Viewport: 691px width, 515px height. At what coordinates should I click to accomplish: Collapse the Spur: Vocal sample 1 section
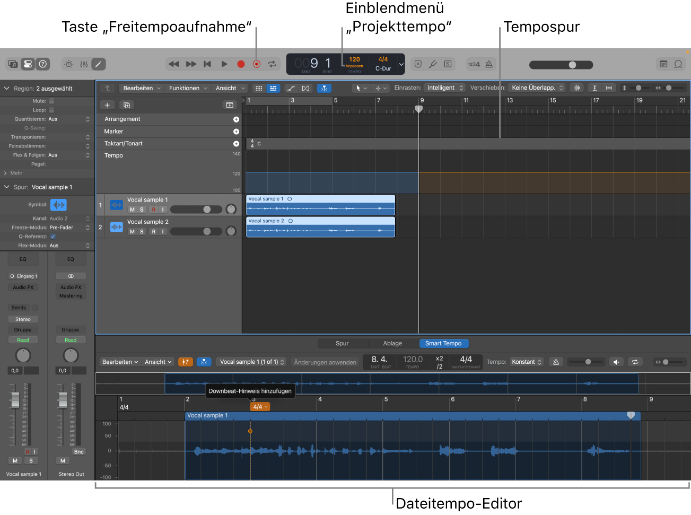pyautogui.click(x=7, y=187)
